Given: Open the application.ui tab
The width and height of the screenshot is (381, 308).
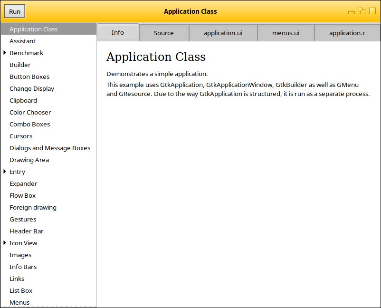Looking at the screenshot, I should [223, 33].
